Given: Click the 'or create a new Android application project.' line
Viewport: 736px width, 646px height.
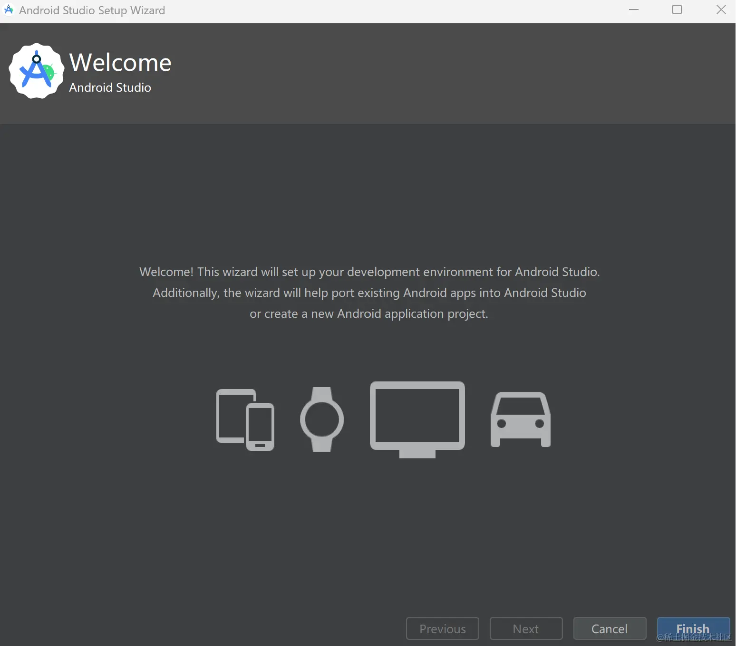Looking at the screenshot, I should coord(369,313).
